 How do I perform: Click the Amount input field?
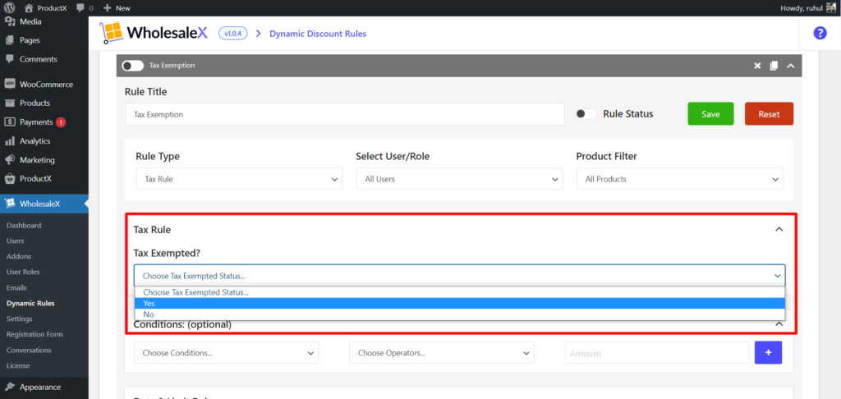[657, 353]
